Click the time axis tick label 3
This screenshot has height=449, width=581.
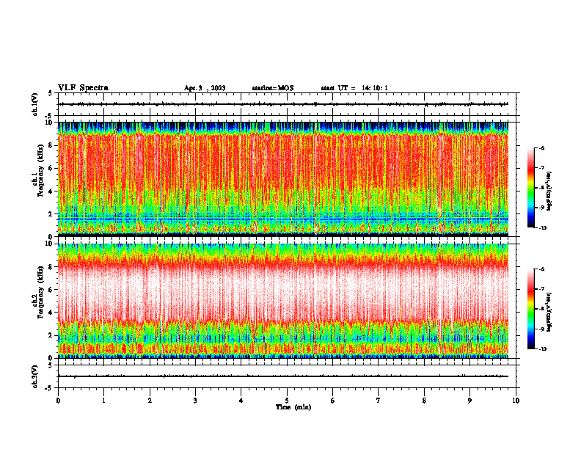195,401
